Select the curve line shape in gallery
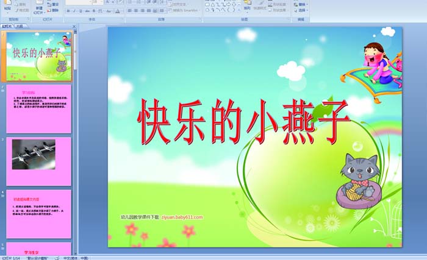427x260 pixels. click(223, 10)
